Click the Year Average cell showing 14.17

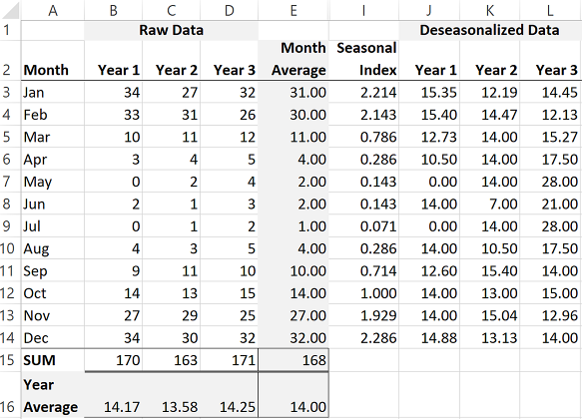pos(113,395)
